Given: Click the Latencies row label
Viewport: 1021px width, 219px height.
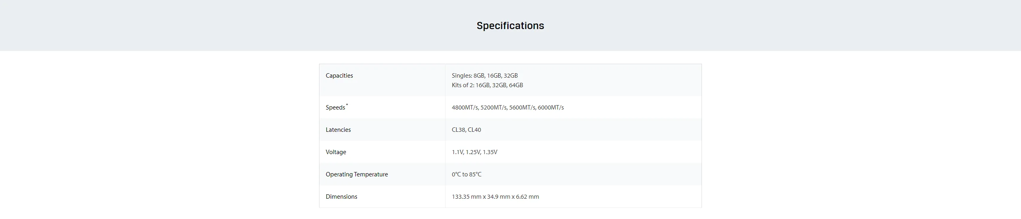Looking at the screenshot, I should (x=338, y=130).
